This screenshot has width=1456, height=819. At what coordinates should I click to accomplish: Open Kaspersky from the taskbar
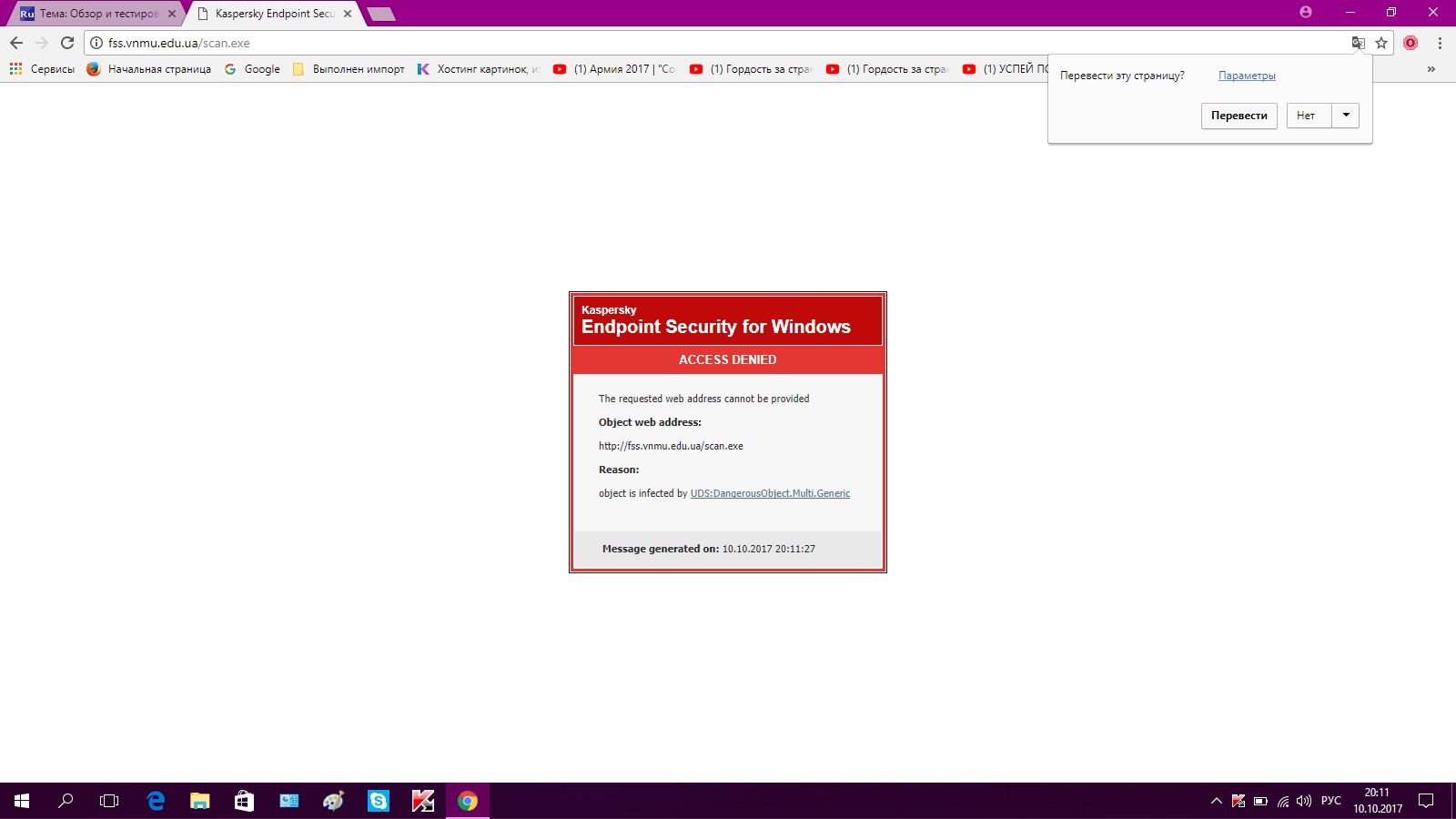[x=422, y=801]
